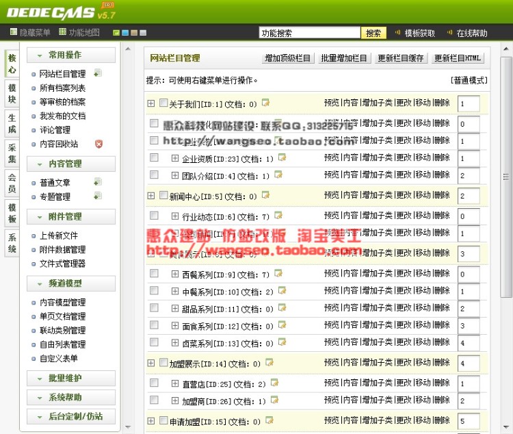
Task: Switch to 采集 side tab
Action: coord(12,153)
